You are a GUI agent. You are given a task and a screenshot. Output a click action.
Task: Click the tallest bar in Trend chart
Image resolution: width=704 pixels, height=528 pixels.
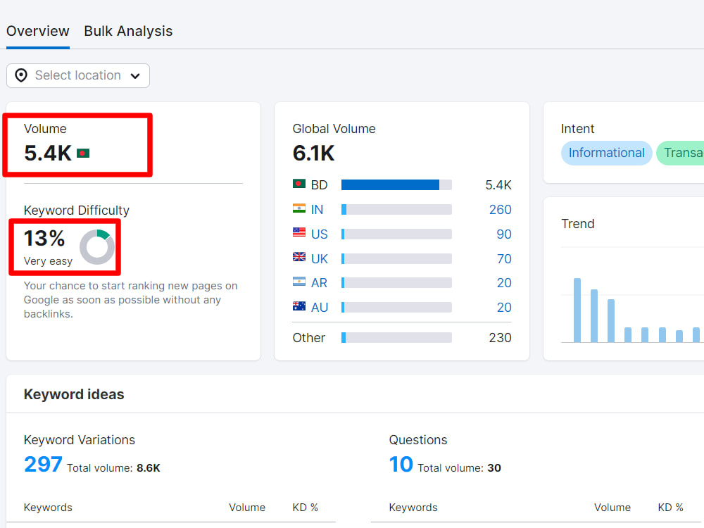tap(577, 310)
